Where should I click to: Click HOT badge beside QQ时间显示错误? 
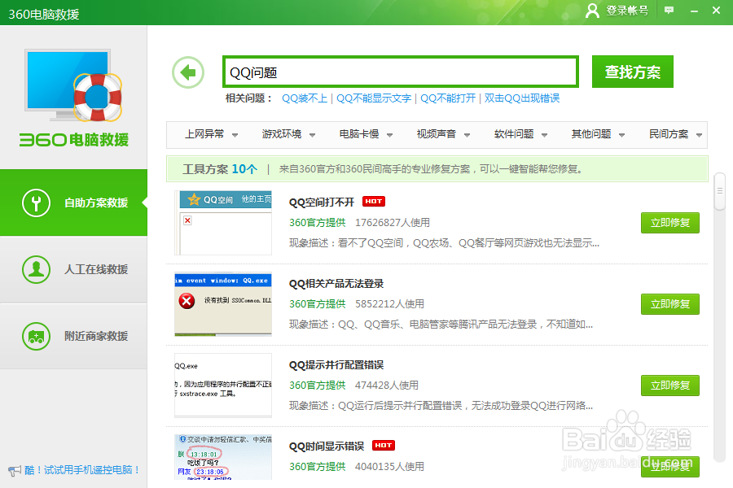[x=384, y=445]
